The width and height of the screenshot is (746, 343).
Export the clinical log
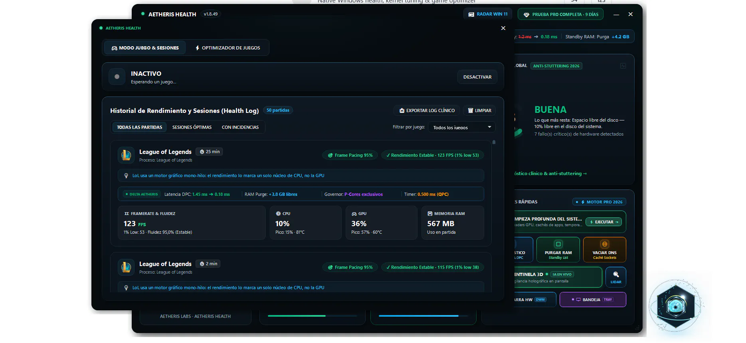[427, 110]
